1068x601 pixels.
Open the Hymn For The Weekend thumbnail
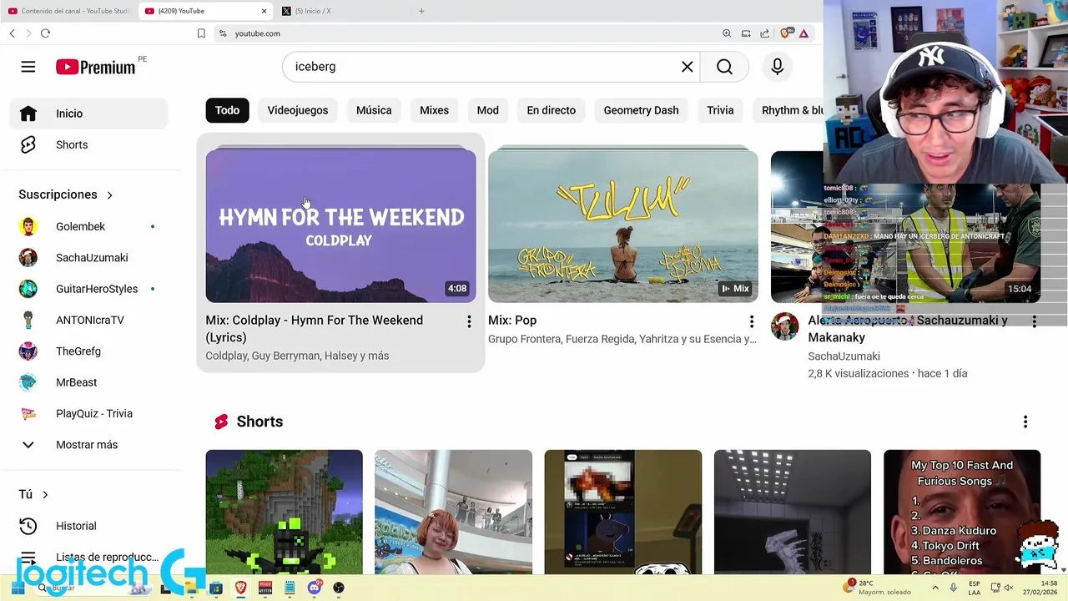point(340,225)
